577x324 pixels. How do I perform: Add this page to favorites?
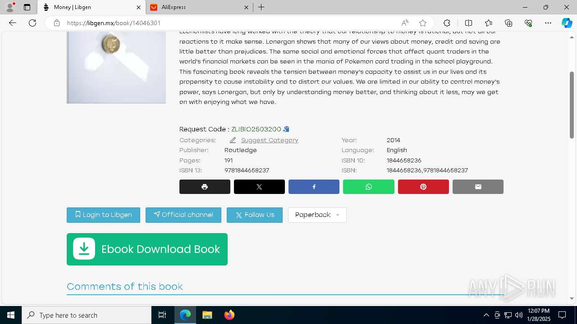423,23
